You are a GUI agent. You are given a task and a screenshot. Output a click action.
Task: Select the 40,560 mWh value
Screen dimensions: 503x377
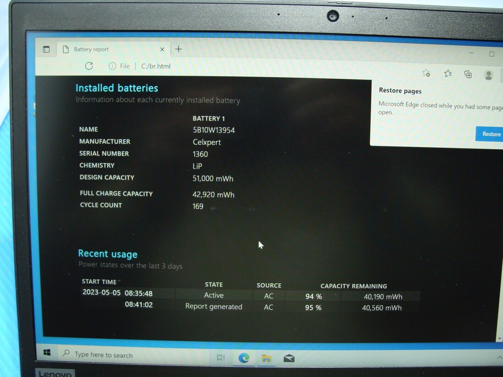click(382, 308)
